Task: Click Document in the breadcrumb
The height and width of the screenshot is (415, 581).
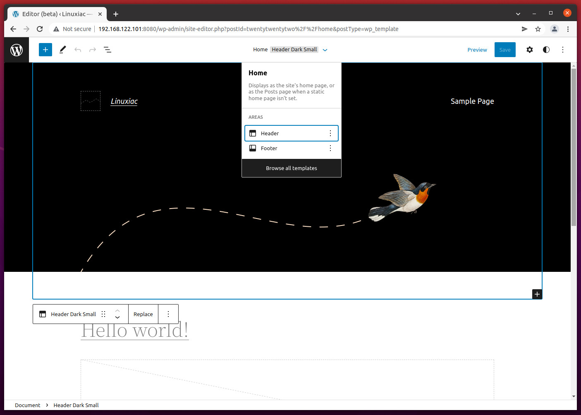Action: click(28, 405)
